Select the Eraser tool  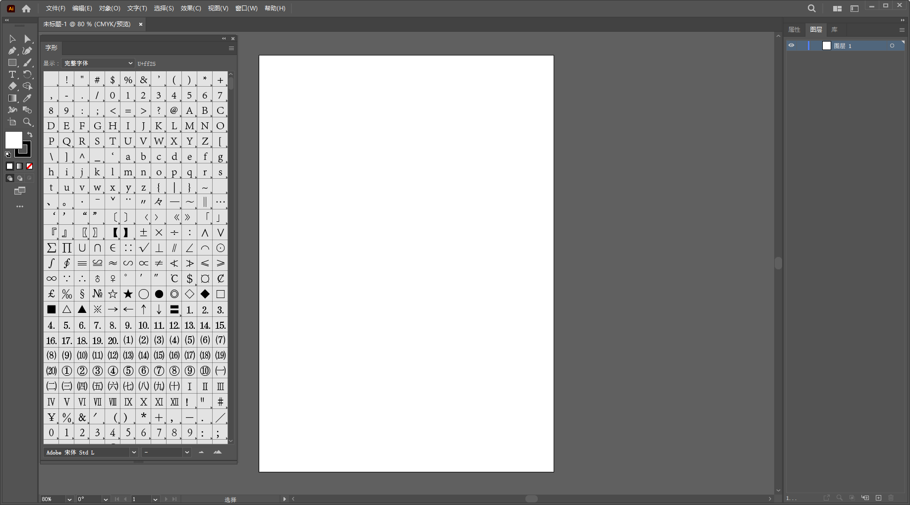(12, 87)
